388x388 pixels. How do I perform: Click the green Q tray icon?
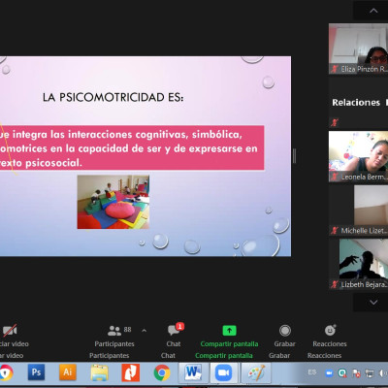pyautogui.click(x=342, y=373)
